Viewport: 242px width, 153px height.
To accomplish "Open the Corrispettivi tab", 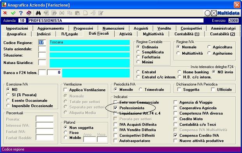I will 191,28.
